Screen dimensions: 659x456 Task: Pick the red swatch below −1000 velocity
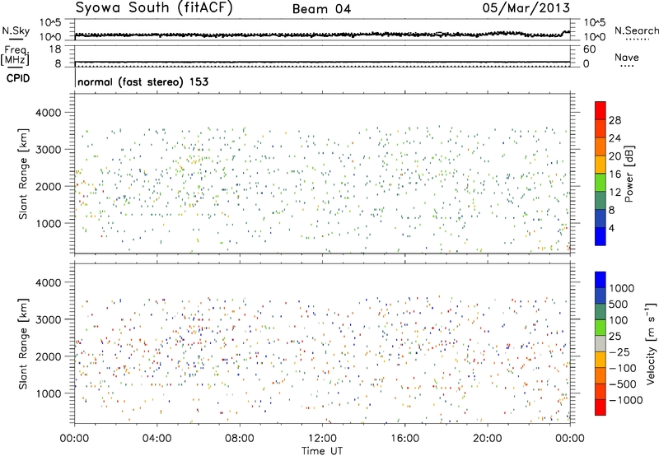click(x=601, y=407)
